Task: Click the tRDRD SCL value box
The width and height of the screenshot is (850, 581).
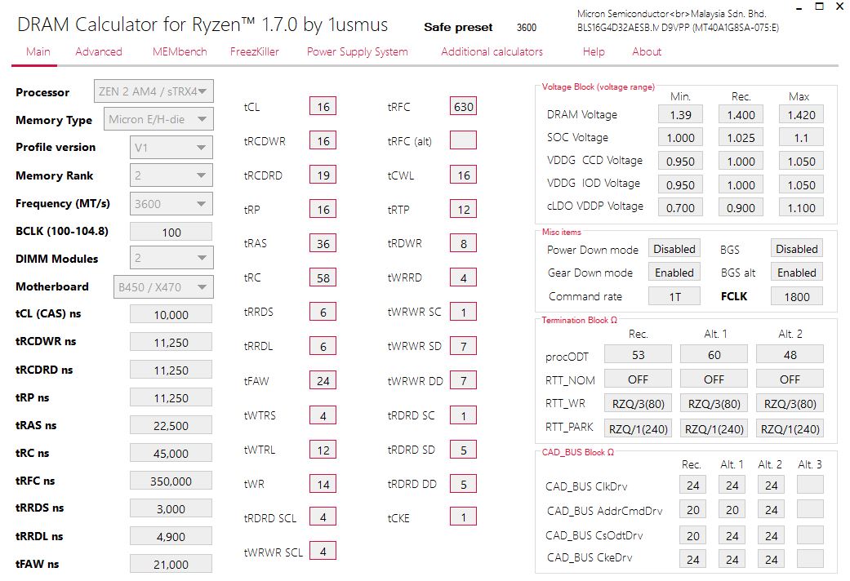Action: pos(323,517)
